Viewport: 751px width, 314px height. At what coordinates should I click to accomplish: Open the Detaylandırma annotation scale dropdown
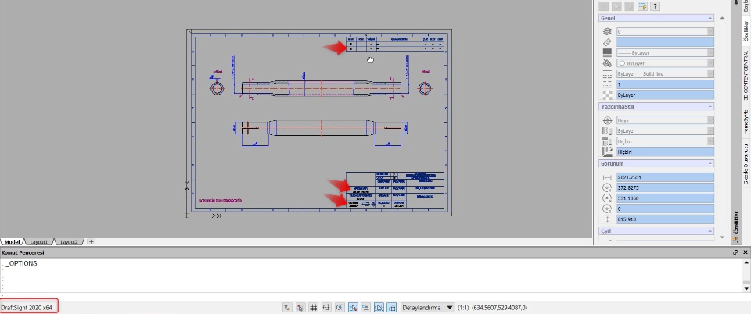427,308
